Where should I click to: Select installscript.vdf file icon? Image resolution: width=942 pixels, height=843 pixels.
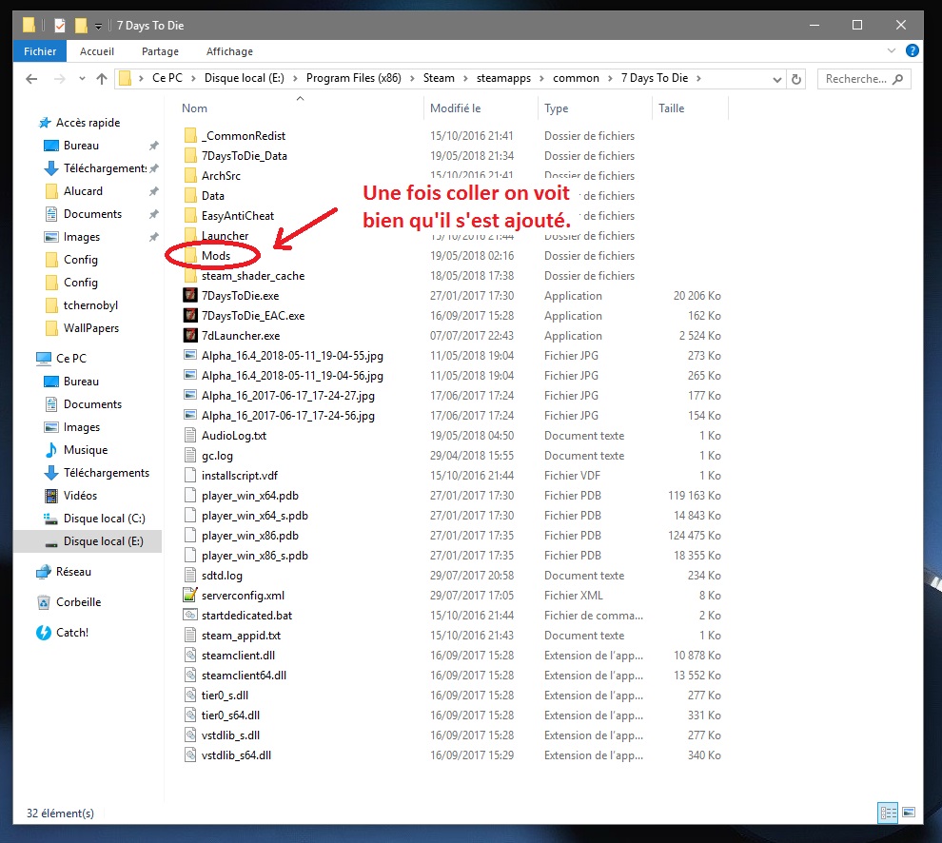[190, 476]
